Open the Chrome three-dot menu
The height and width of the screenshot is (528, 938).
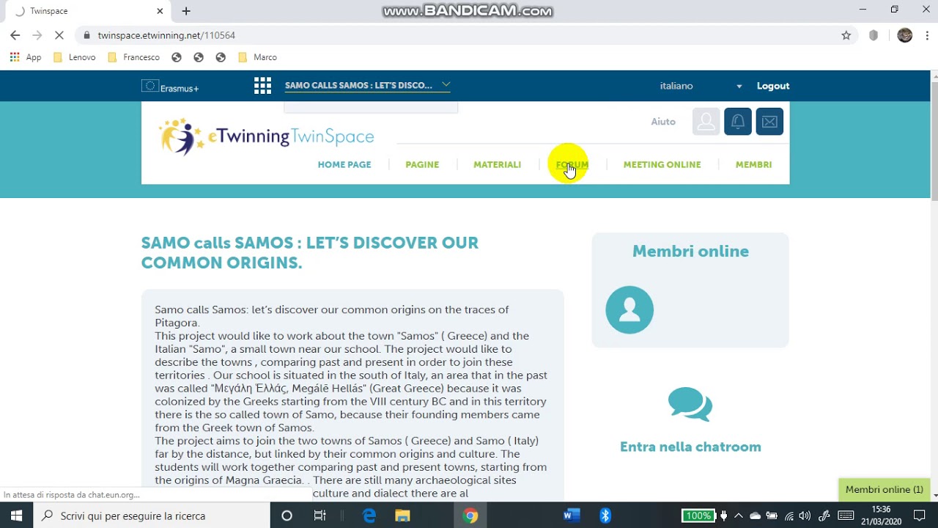927,35
